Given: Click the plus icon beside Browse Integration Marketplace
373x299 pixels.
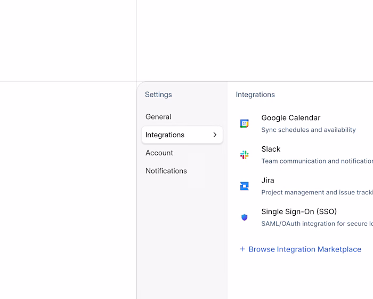Looking at the screenshot, I should tap(242, 249).
